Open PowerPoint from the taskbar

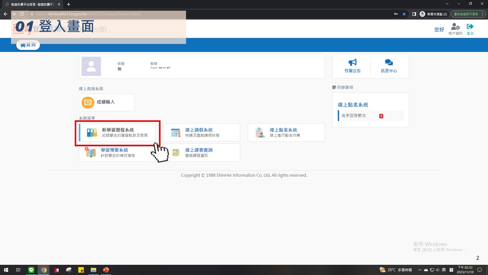coord(105,270)
